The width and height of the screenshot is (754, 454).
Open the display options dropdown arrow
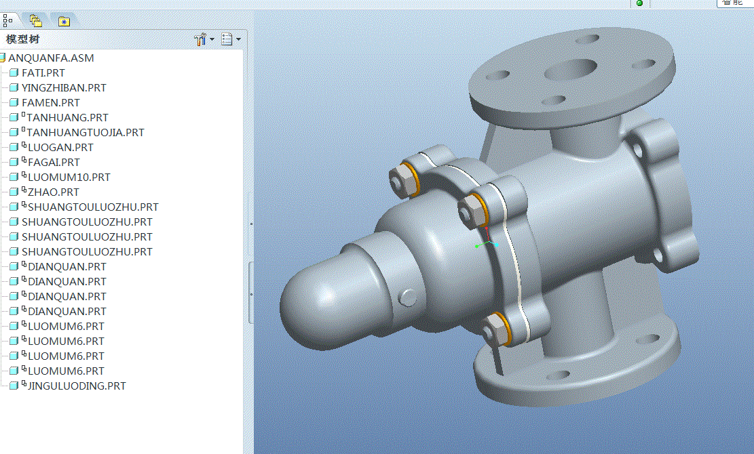(x=239, y=39)
